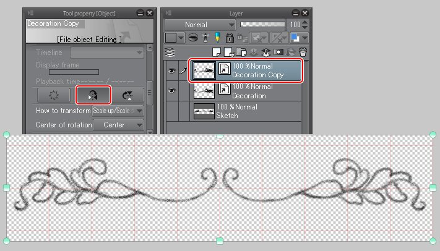Expand the layer color dropdown arrow
The height and width of the screenshot is (251, 440).
point(304,38)
